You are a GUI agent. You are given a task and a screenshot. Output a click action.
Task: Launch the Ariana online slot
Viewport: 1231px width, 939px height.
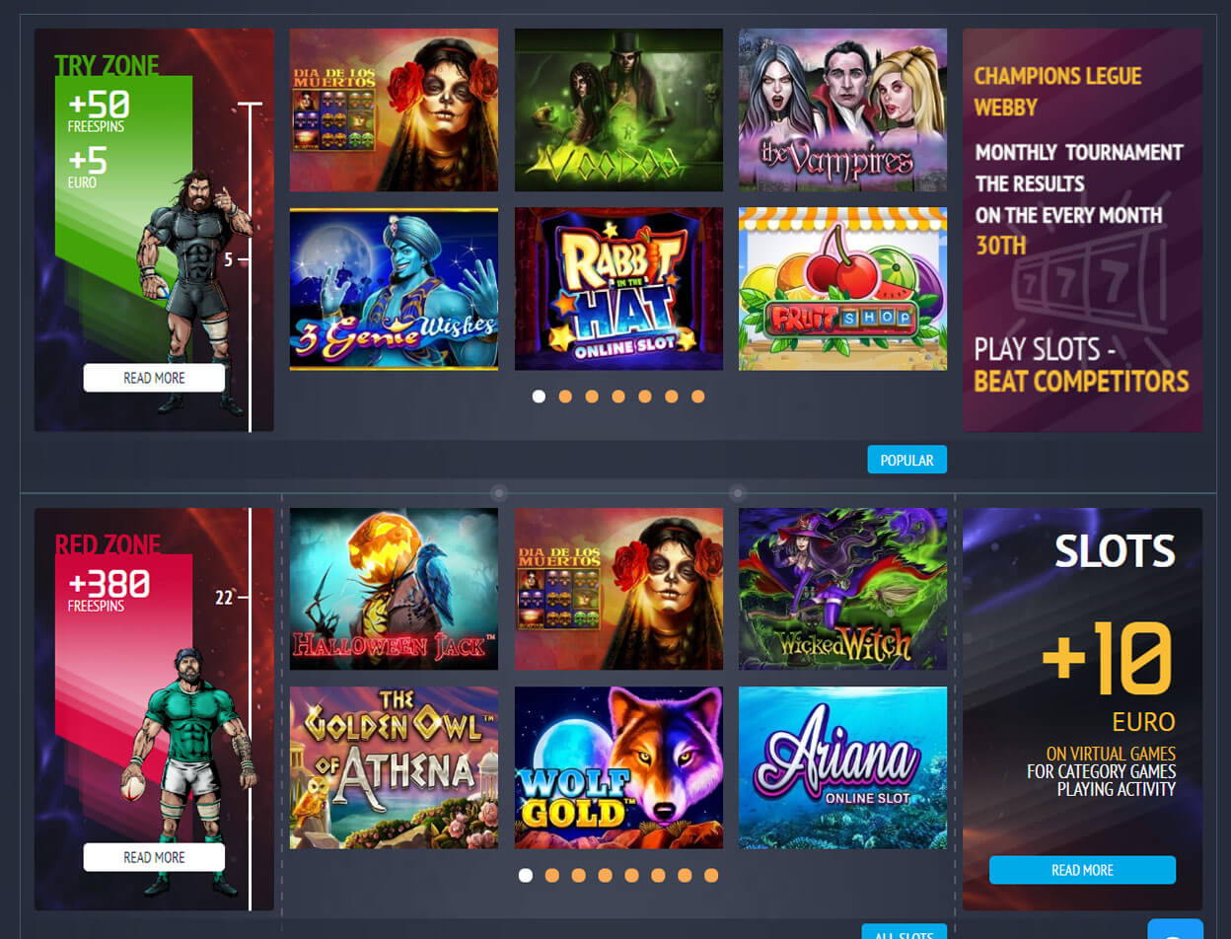coord(842,767)
